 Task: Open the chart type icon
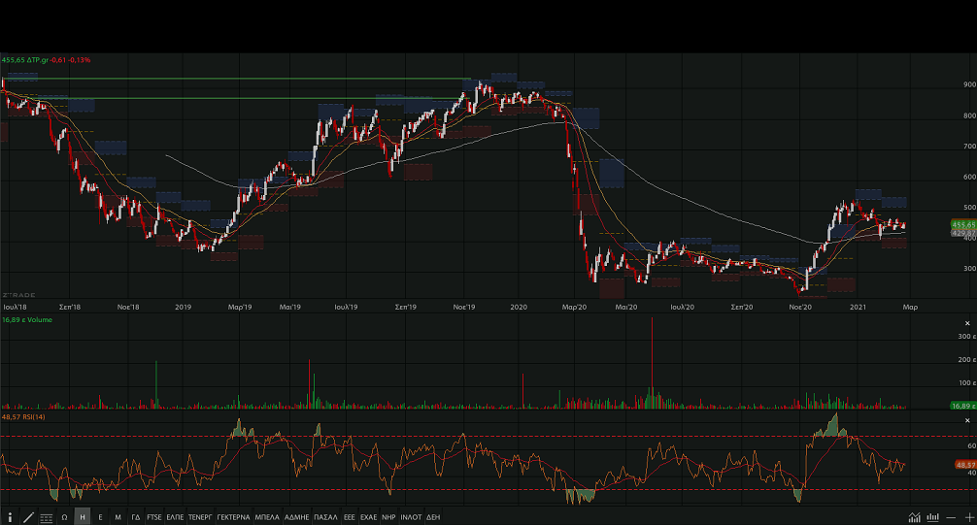[915, 517]
